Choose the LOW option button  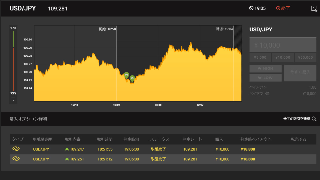[266, 78]
